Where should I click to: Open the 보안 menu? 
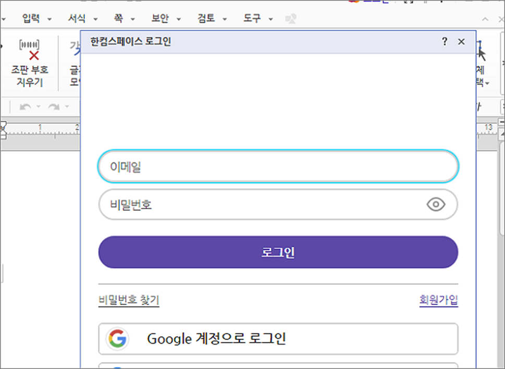pos(160,18)
